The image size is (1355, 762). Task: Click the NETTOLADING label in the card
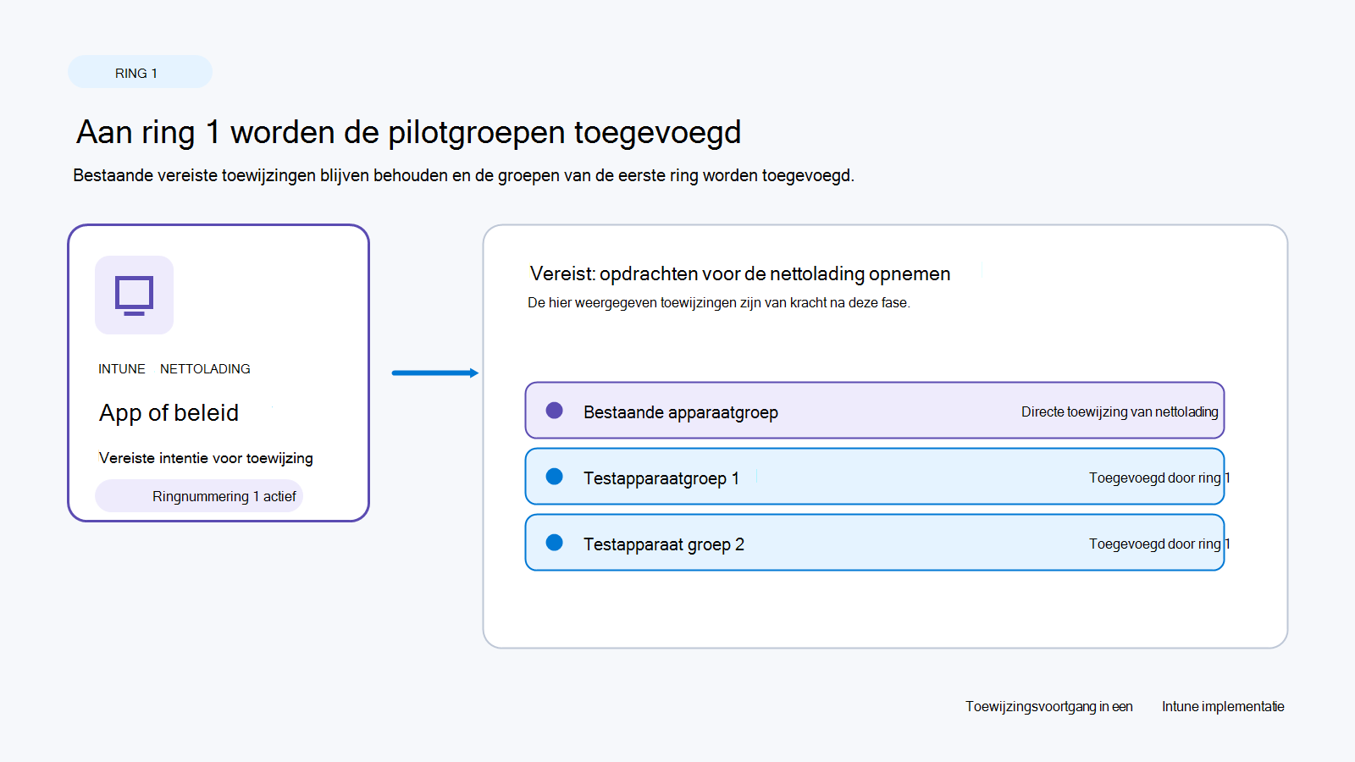point(205,369)
